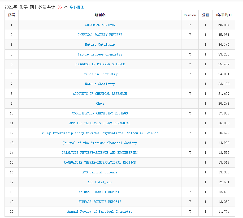Select the IF value 13.517
The image size is (243, 218).
[224, 163]
